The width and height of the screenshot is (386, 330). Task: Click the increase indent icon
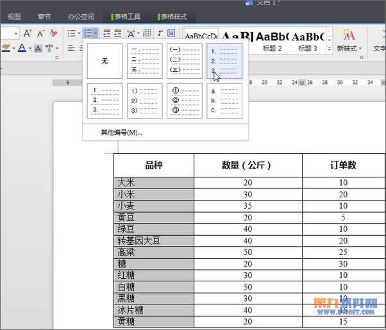[x=118, y=33]
